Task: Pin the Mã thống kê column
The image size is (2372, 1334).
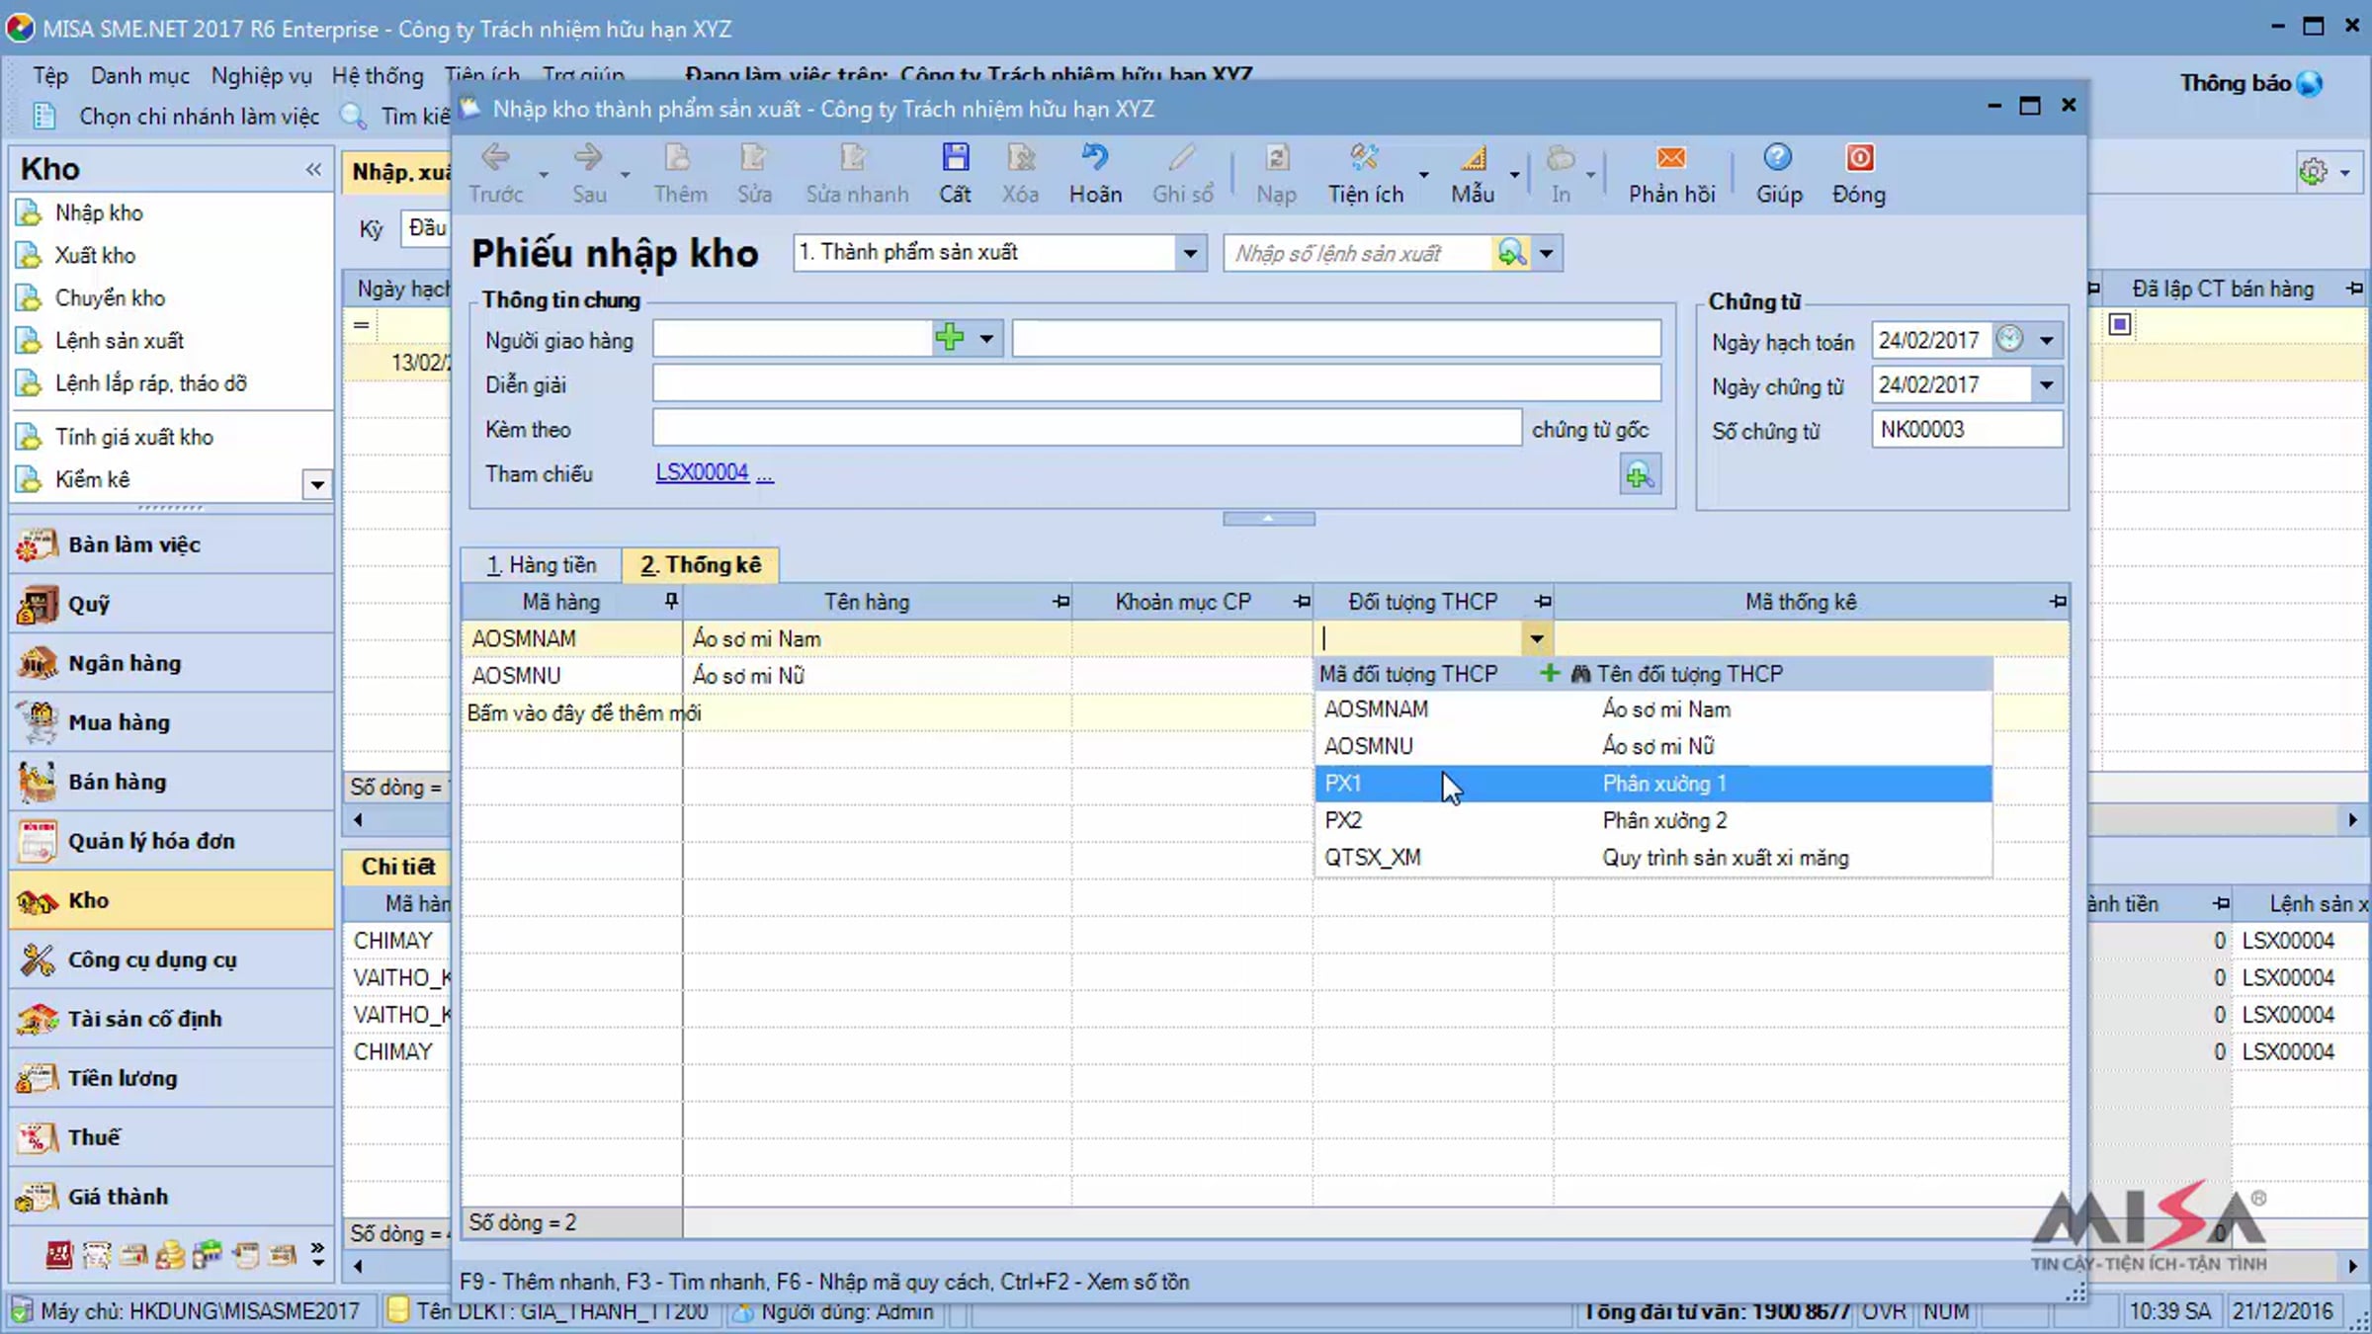Action: [2058, 601]
